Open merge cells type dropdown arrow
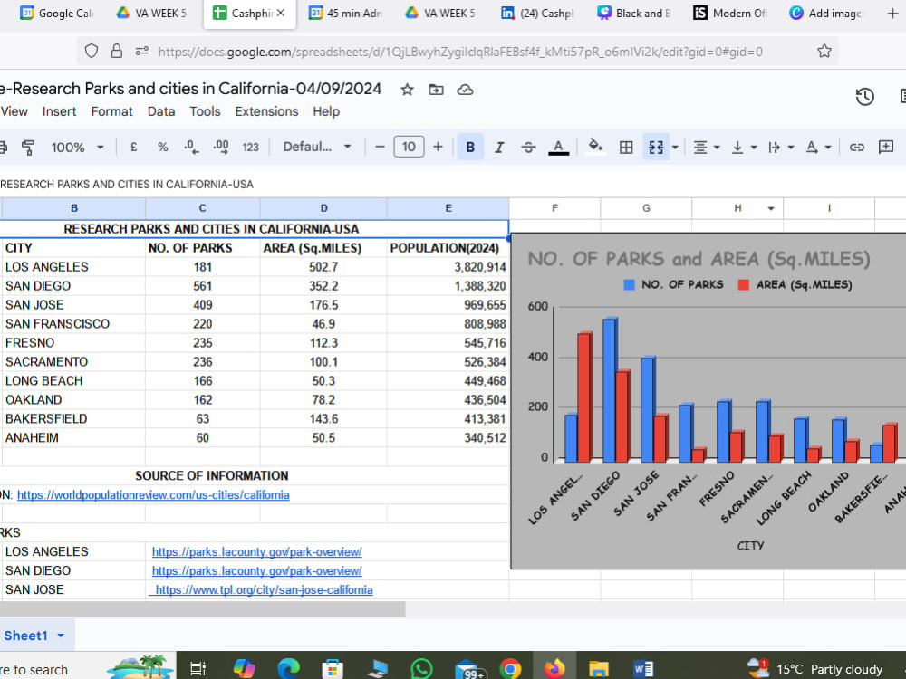The image size is (906, 679). tap(675, 148)
